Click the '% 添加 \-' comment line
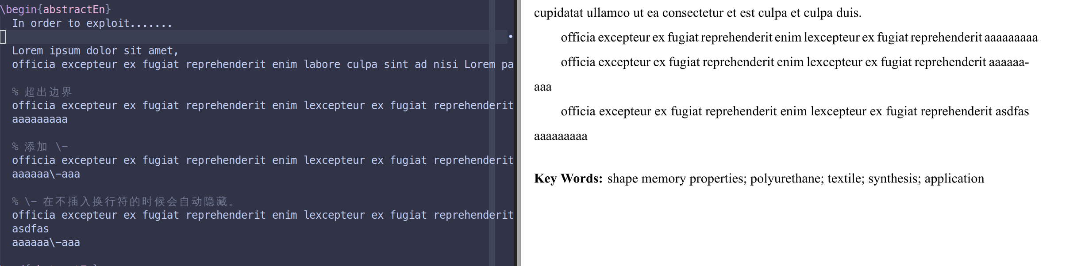Screen dimensions: 1081x266 click(x=40, y=147)
